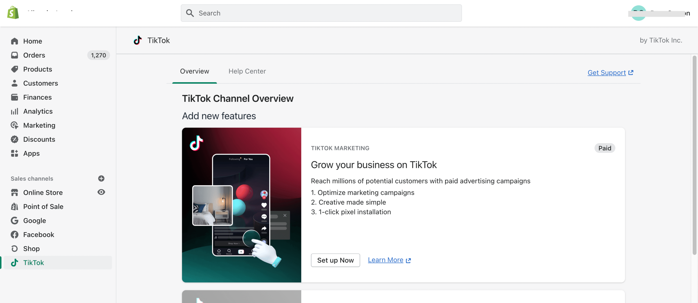Click the Customers person icon
Viewport: 698px width, 303px height.
point(15,83)
